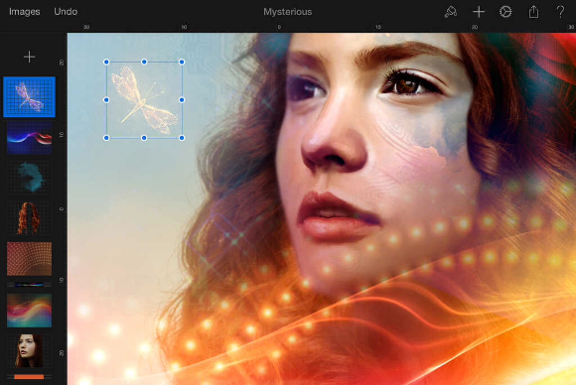
Task: Select the blue wave layer thumbnail
Action: click(x=30, y=138)
